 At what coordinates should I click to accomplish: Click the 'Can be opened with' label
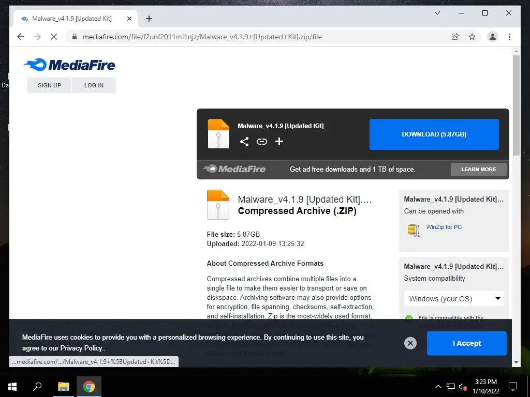click(x=434, y=211)
